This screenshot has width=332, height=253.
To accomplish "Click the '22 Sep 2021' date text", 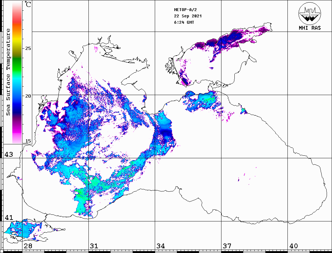I will coord(188,16).
